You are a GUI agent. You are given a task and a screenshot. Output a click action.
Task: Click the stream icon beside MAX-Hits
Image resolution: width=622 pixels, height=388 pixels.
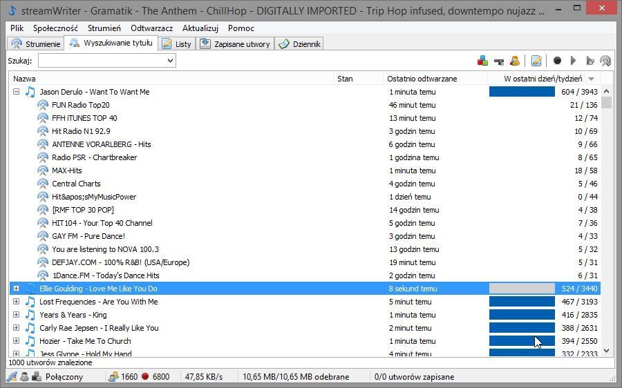[43, 171]
